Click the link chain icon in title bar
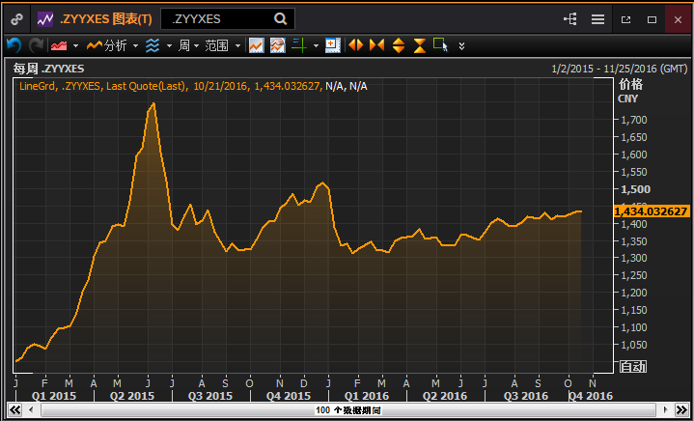 [16, 19]
